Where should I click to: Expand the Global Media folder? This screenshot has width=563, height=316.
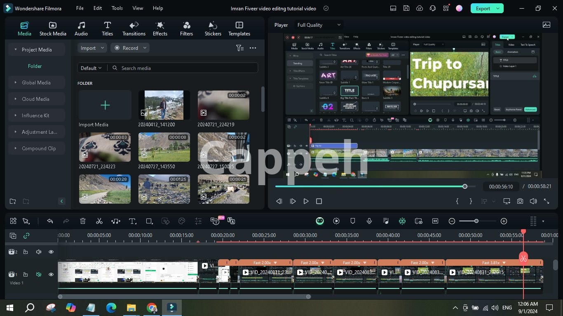(x=36, y=83)
